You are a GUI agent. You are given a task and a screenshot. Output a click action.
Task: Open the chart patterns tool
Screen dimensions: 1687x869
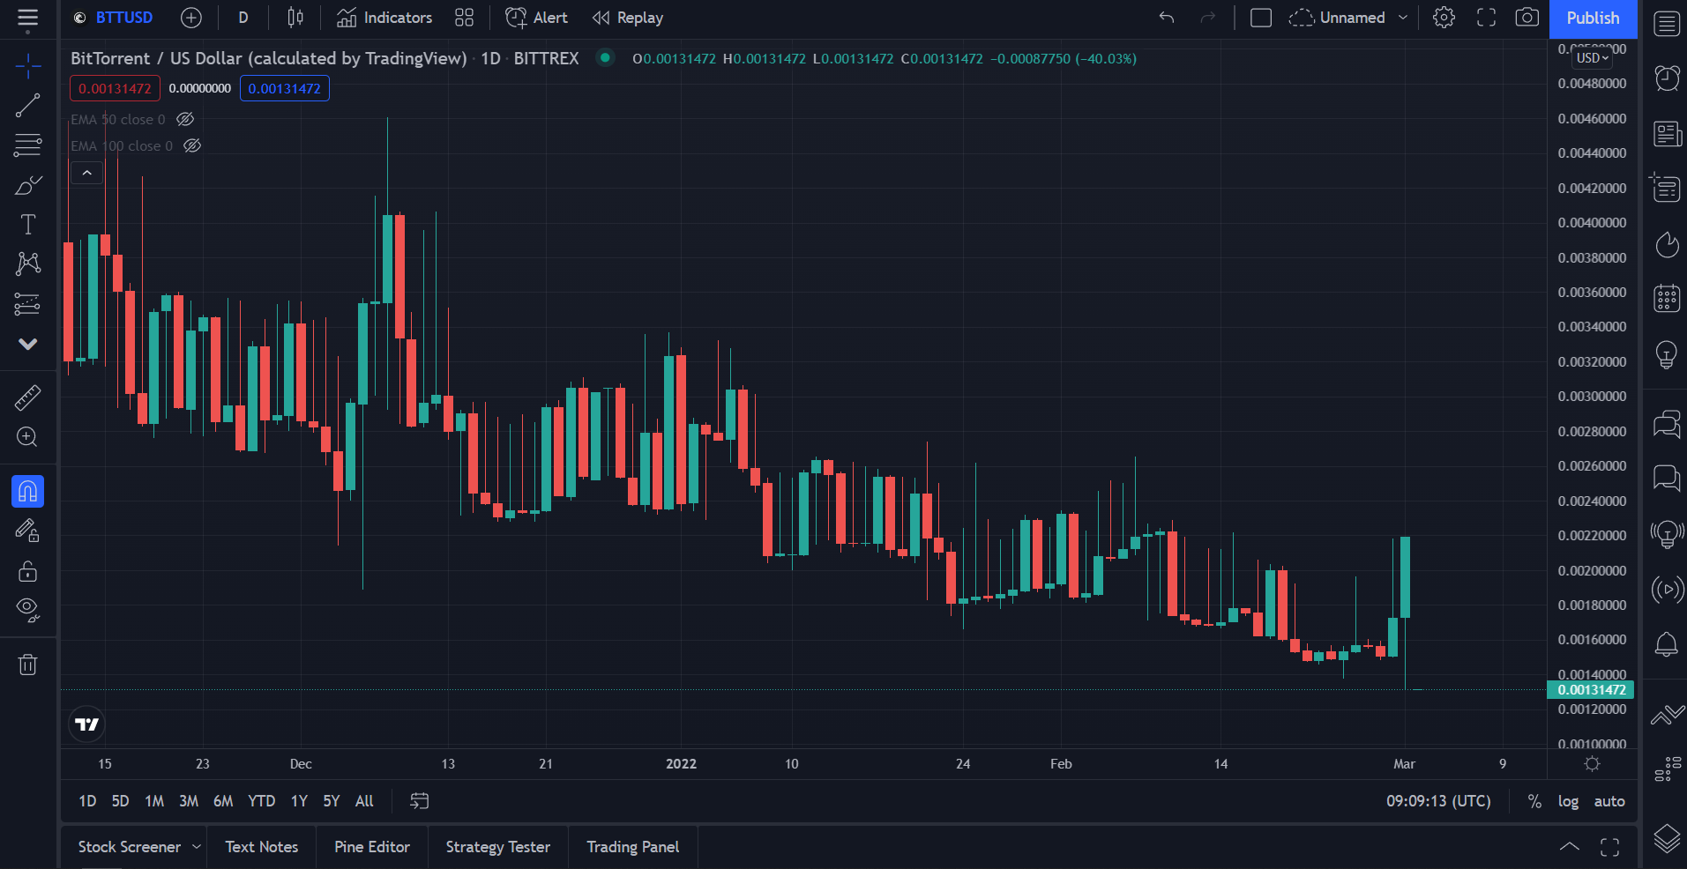pos(27,264)
